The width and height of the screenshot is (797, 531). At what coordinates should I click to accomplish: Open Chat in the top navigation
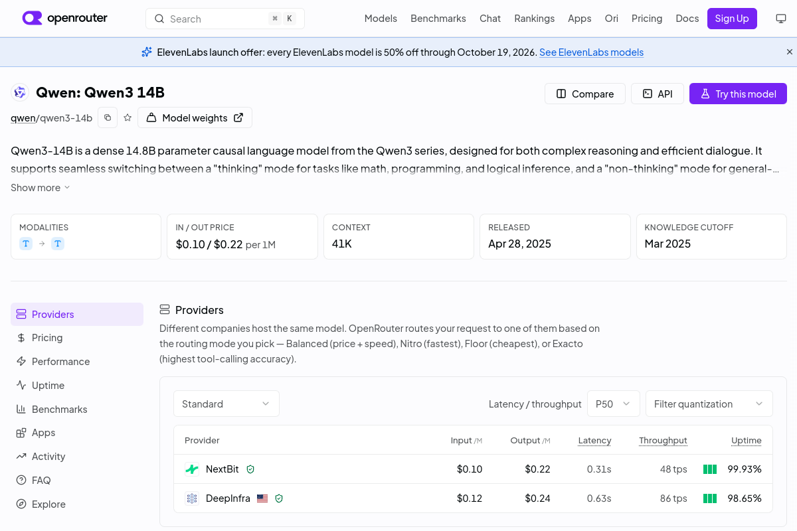click(x=490, y=19)
